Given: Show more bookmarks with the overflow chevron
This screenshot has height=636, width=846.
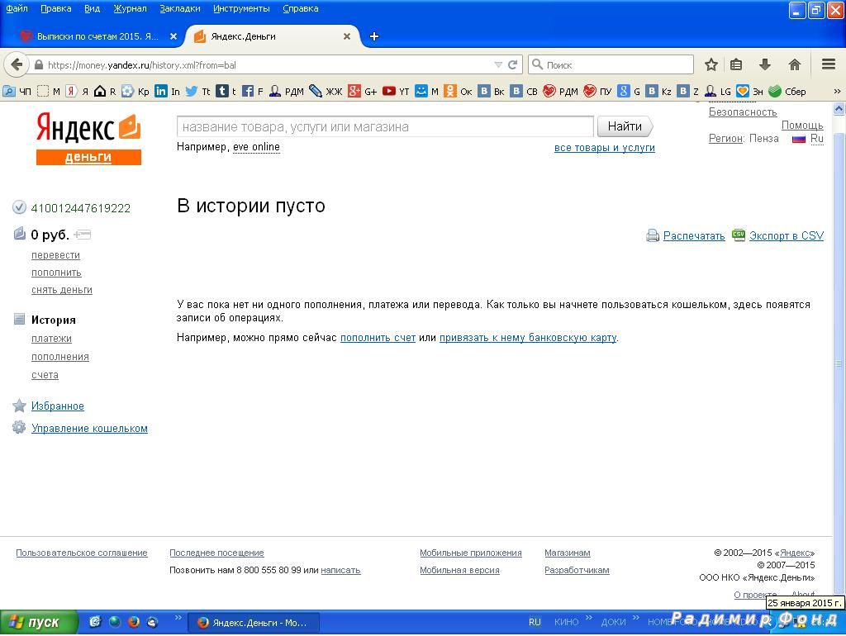Looking at the screenshot, I should point(837,91).
